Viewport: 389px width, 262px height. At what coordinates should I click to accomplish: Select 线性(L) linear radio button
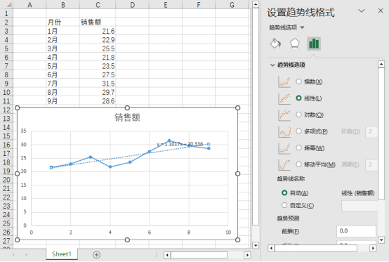(298, 98)
